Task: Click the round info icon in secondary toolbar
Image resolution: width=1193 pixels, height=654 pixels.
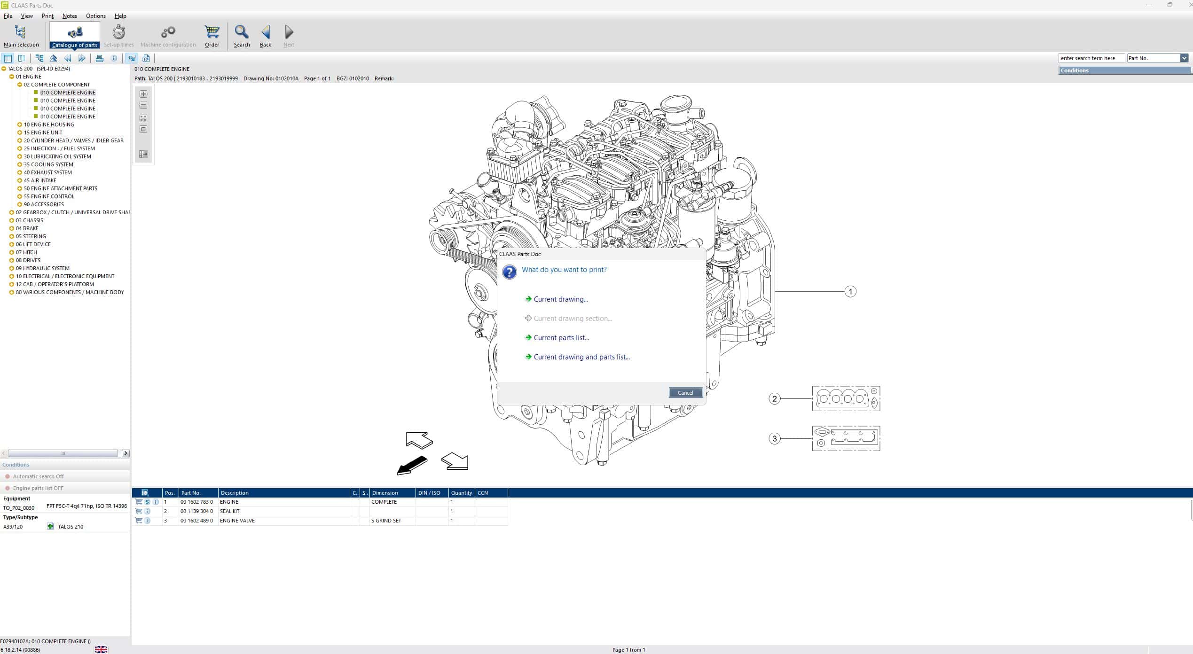Action: (x=114, y=58)
